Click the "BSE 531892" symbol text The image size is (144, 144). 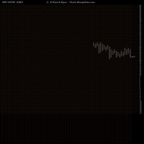click(9, 2)
